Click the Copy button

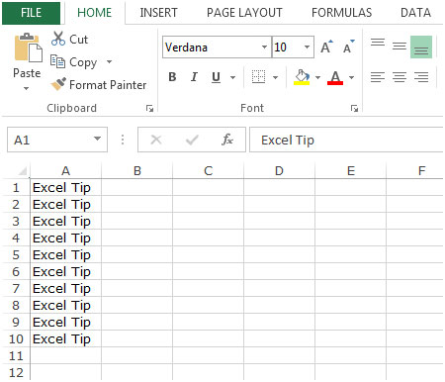coord(74,62)
